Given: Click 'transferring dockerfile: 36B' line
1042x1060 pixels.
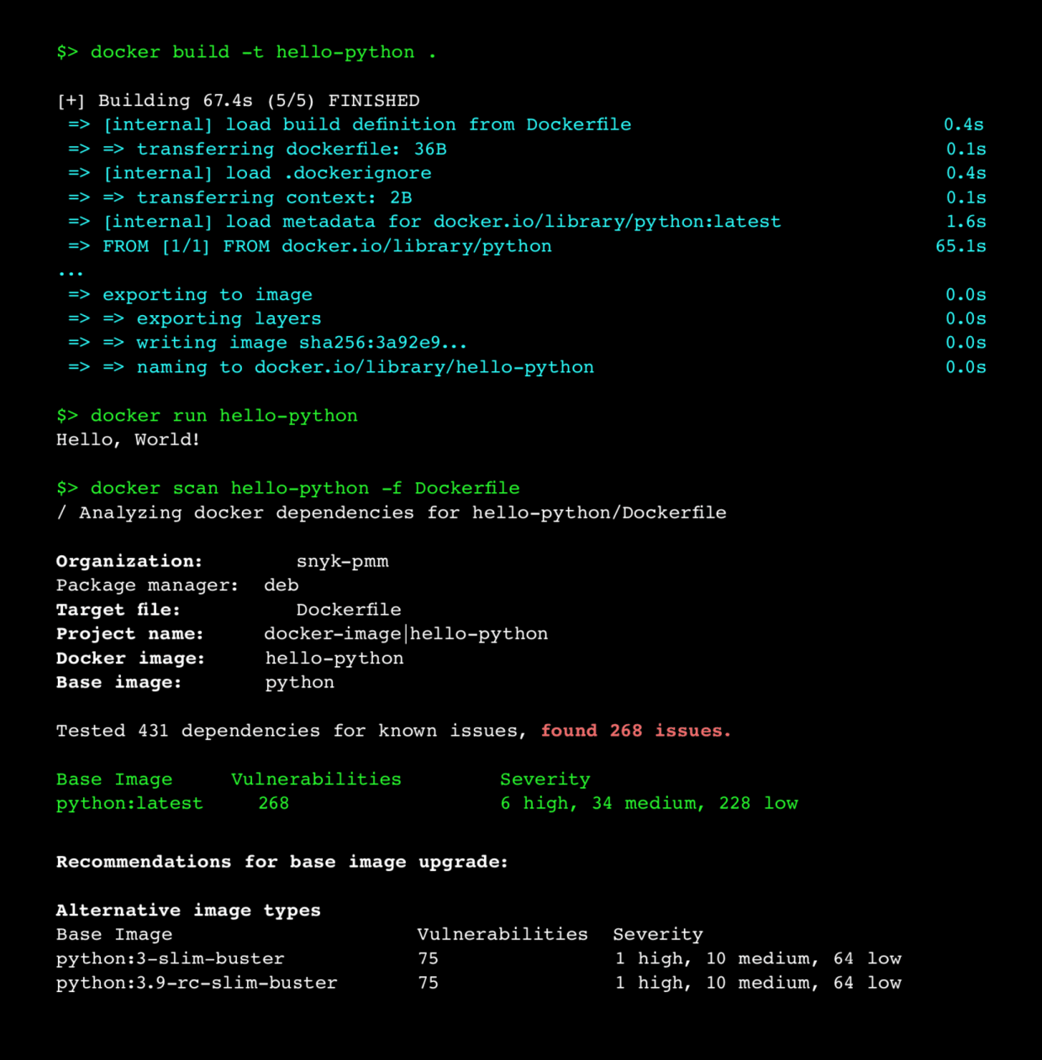Looking at the screenshot, I should pos(257,150).
